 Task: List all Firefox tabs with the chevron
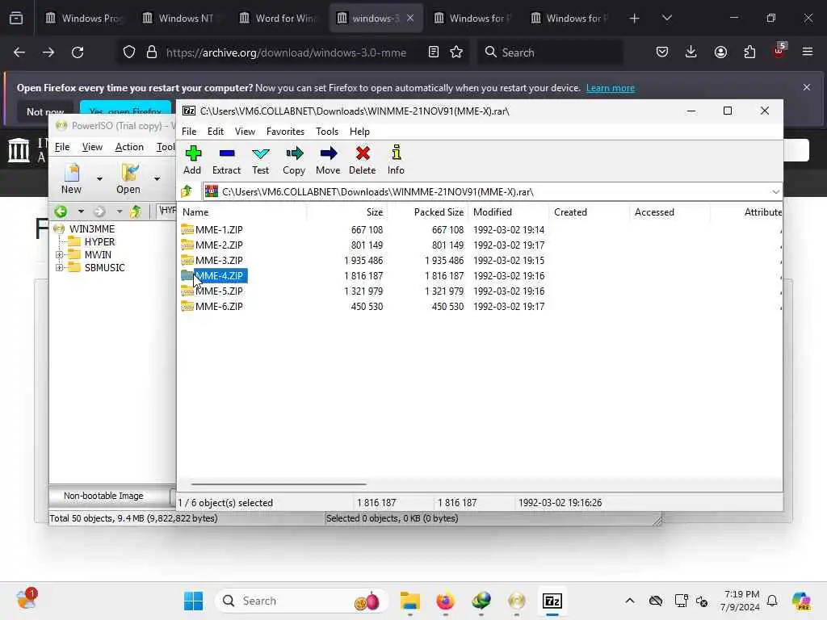tap(666, 18)
